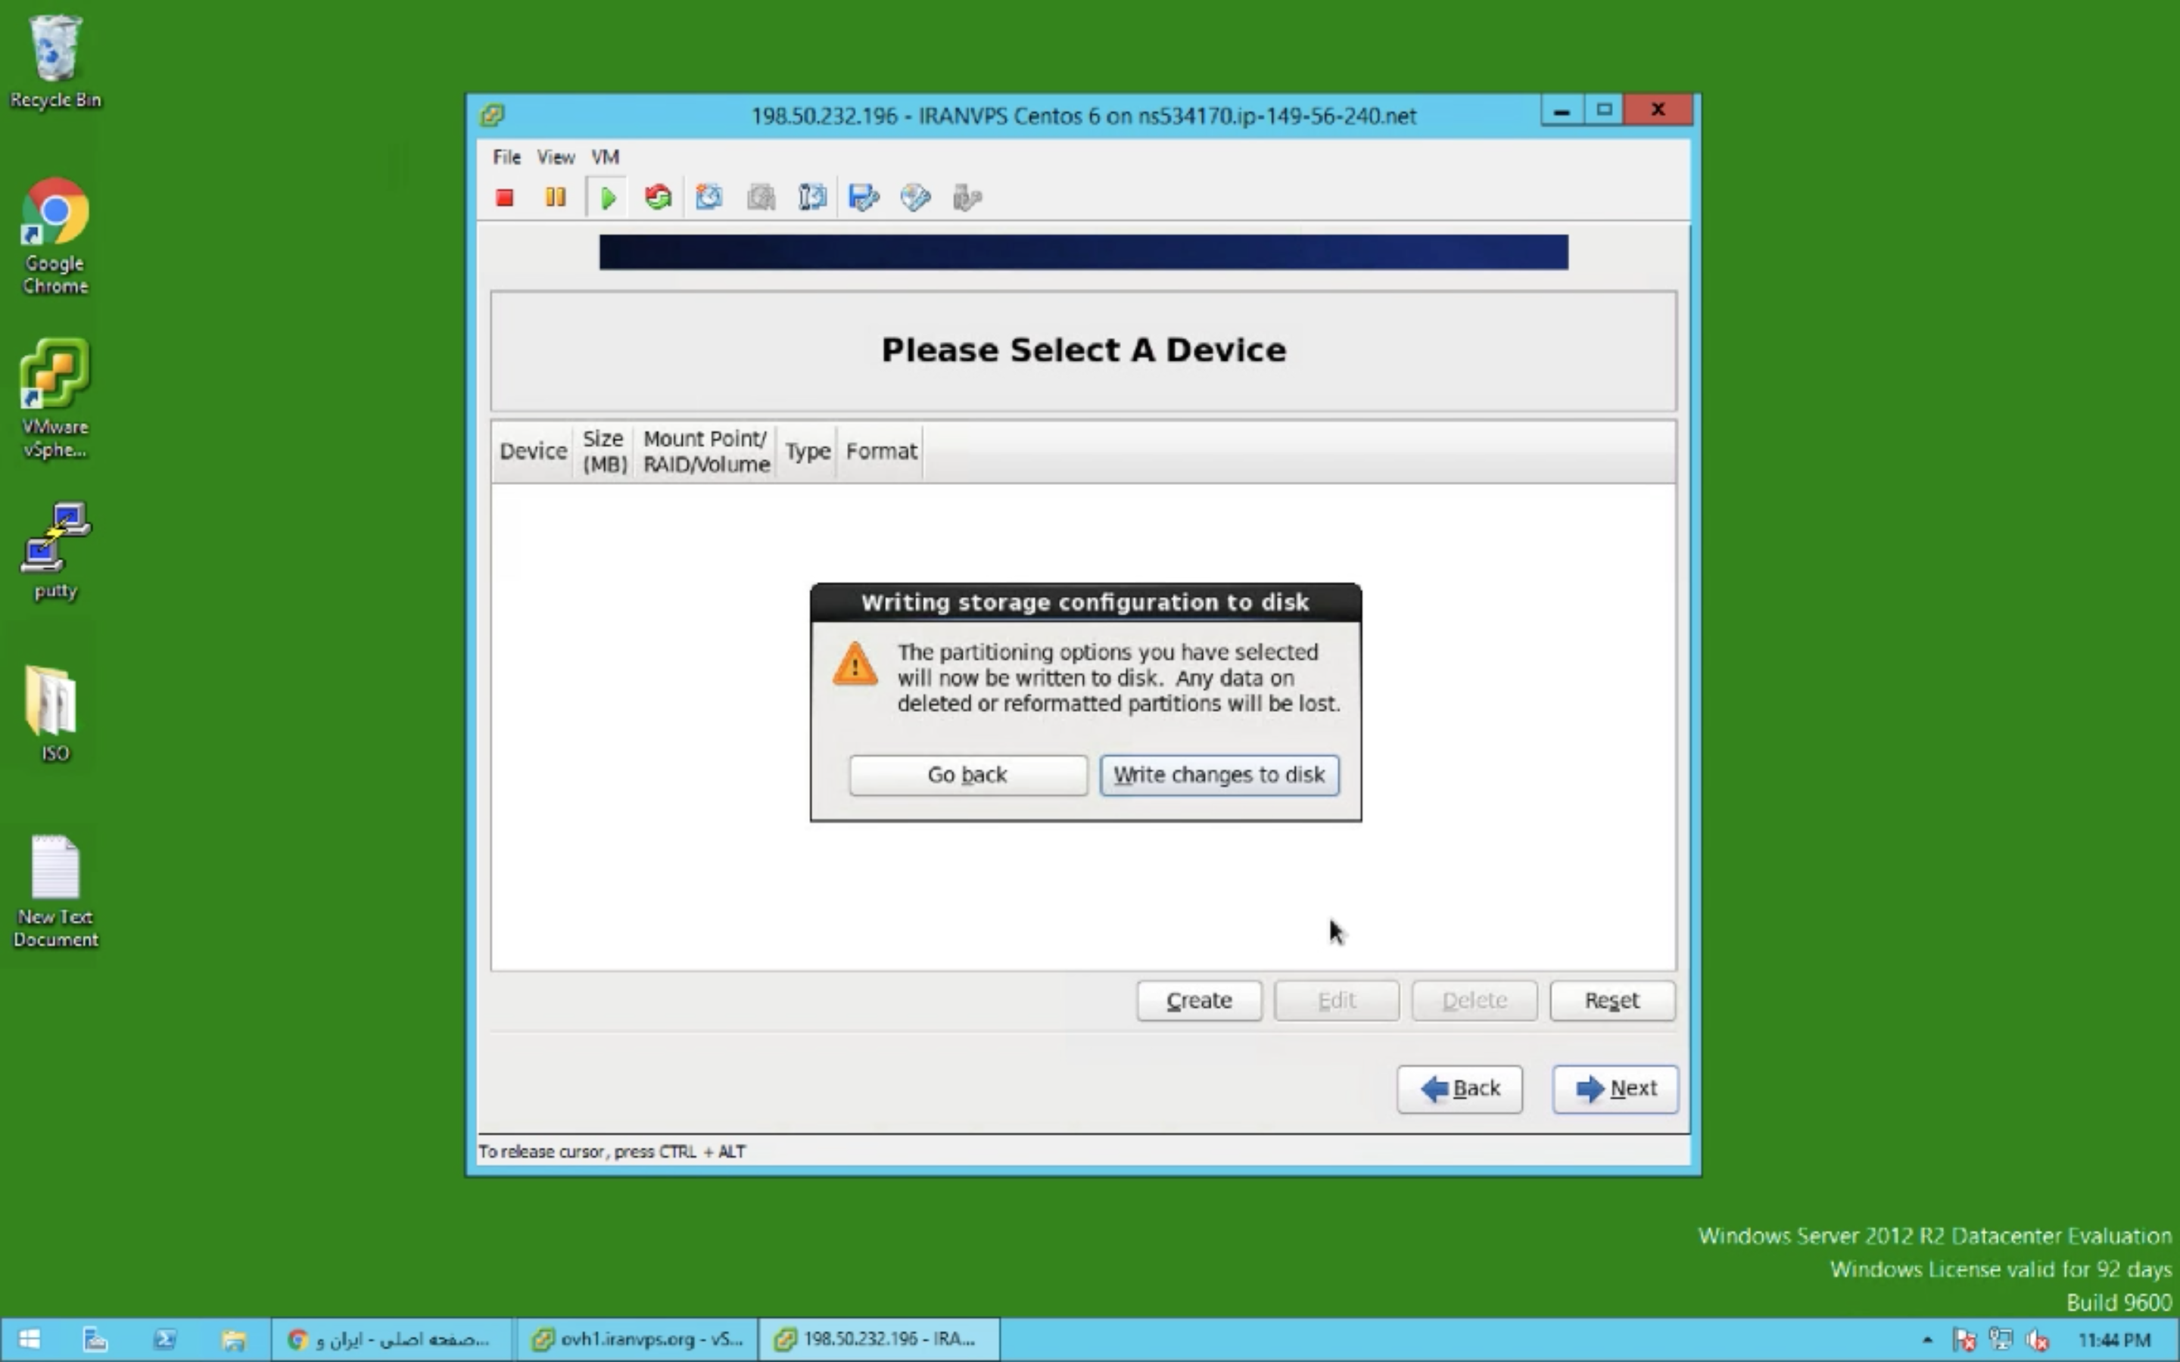
Task: Open the File menu
Action: click(x=506, y=157)
